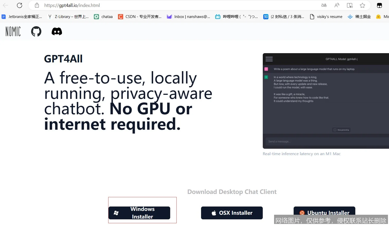The height and width of the screenshot is (225, 389).
Task: Open the Jetbrains bookmark
Action: click(x=22, y=17)
